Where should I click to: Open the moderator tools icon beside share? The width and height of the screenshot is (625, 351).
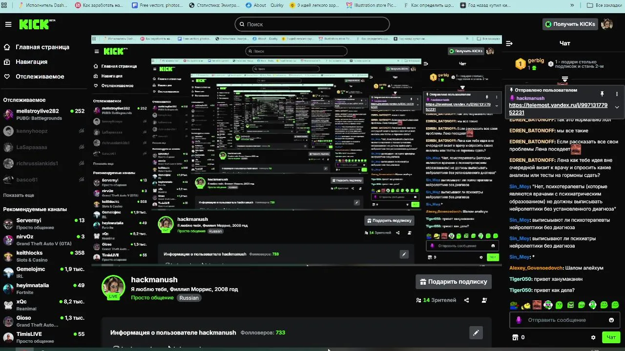484,300
